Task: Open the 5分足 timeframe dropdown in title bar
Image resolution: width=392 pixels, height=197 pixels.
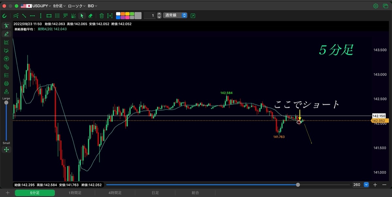Action: [x=59, y=6]
